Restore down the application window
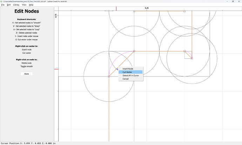Viewport: 242px width, 145px height. [x=233, y=1]
